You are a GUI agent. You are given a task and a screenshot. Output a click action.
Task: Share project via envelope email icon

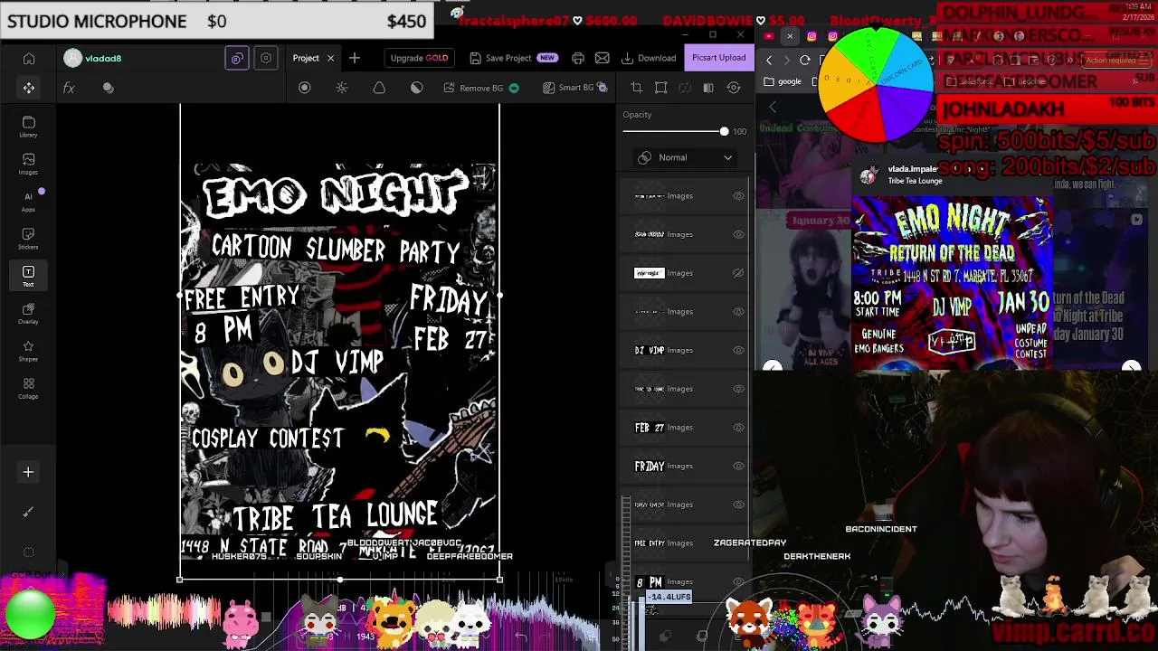[x=603, y=58]
